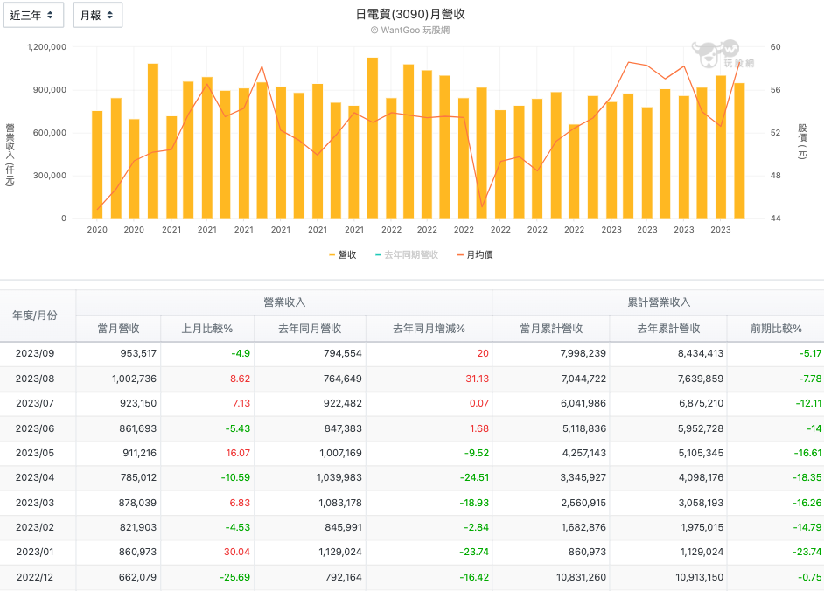Click the tallest revenue bar in 2022

pyautogui.click(x=373, y=138)
